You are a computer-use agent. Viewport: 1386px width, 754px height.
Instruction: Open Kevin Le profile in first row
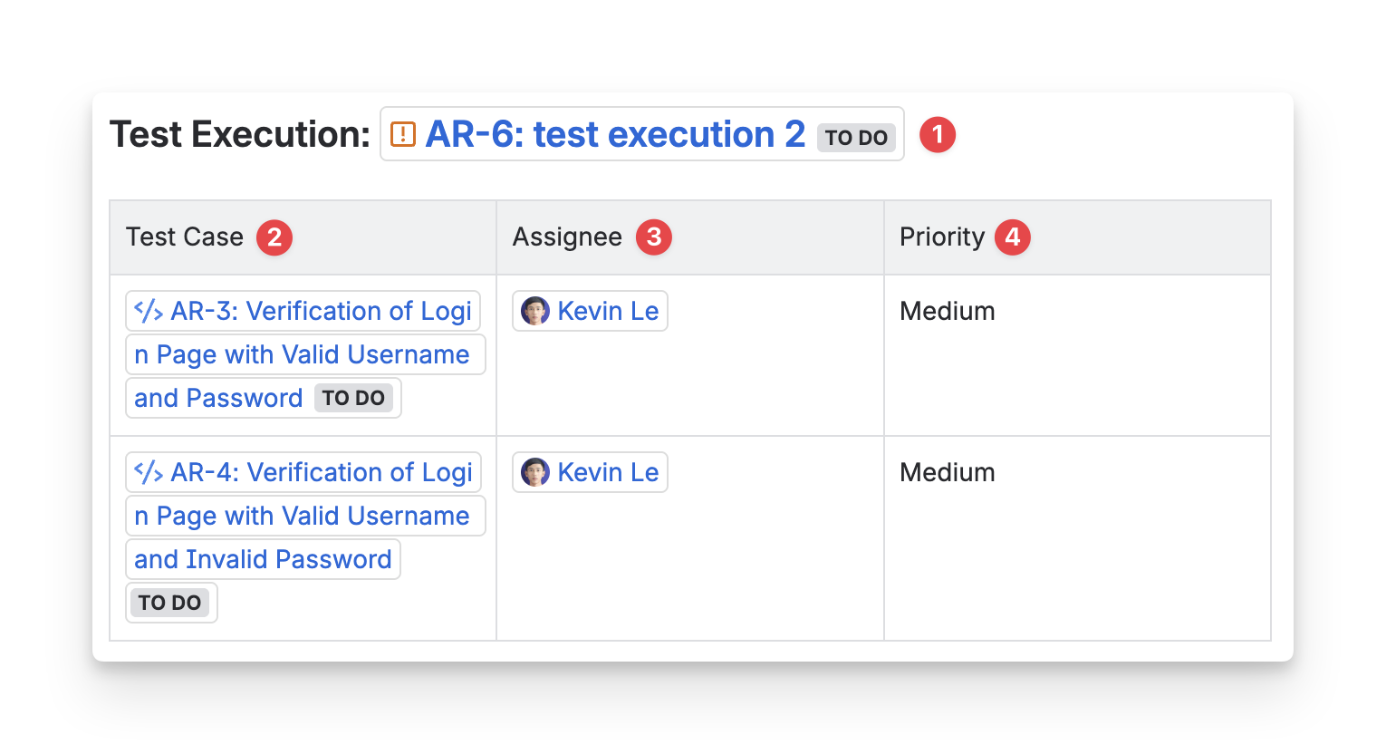608,311
